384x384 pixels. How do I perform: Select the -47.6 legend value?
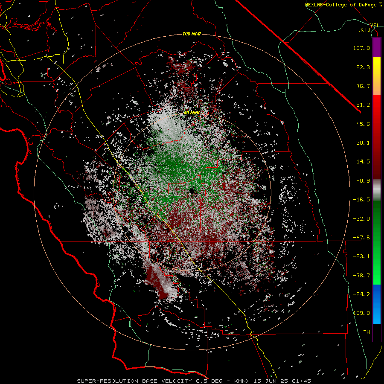(361, 238)
